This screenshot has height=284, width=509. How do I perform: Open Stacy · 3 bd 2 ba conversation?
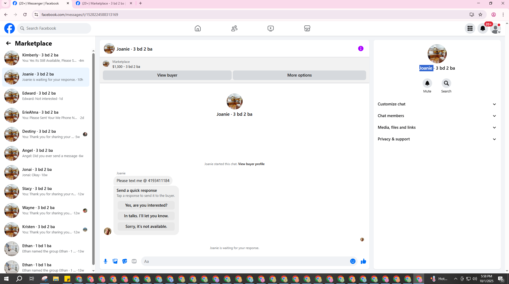click(x=46, y=192)
